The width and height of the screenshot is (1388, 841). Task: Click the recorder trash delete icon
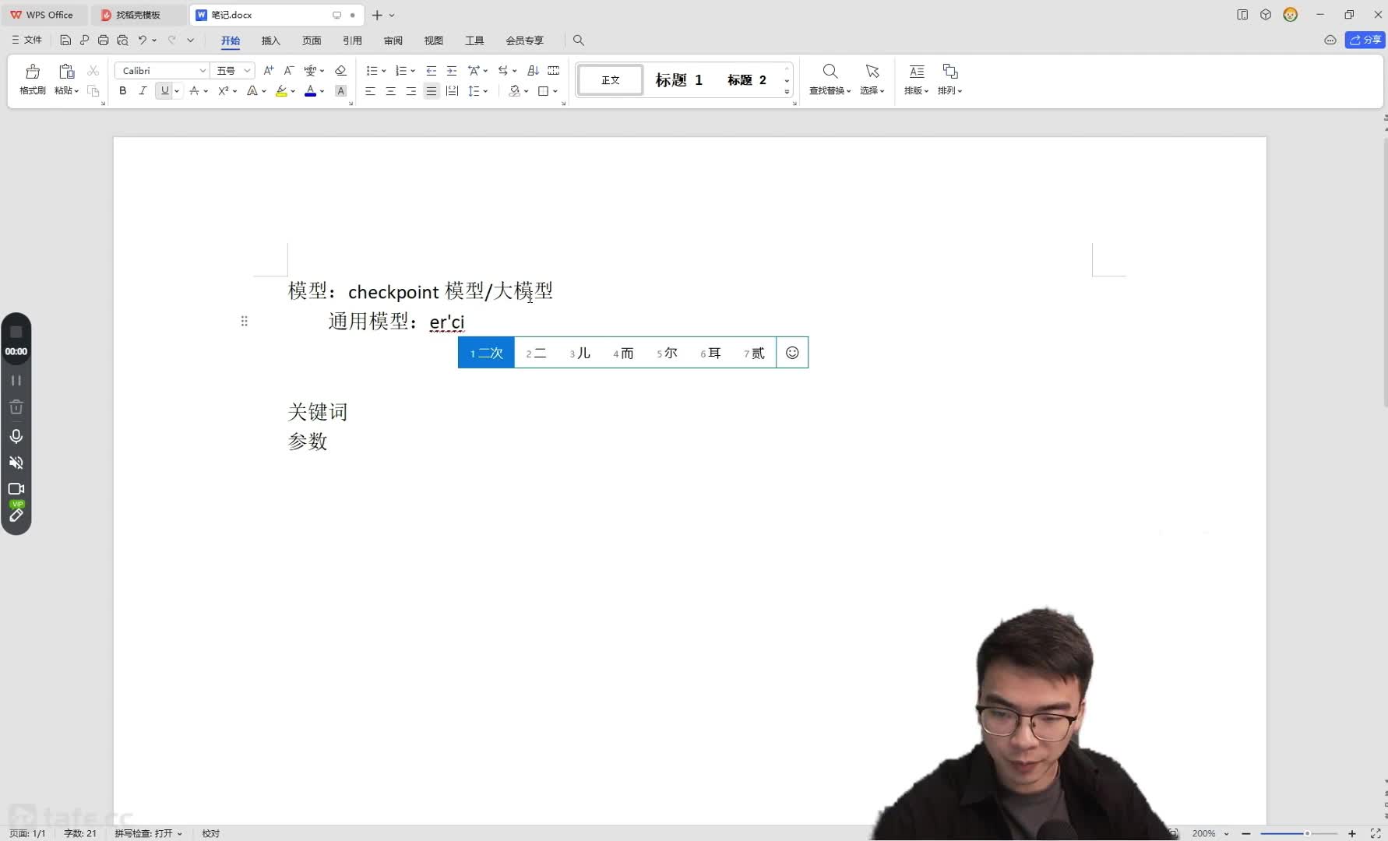pos(16,407)
